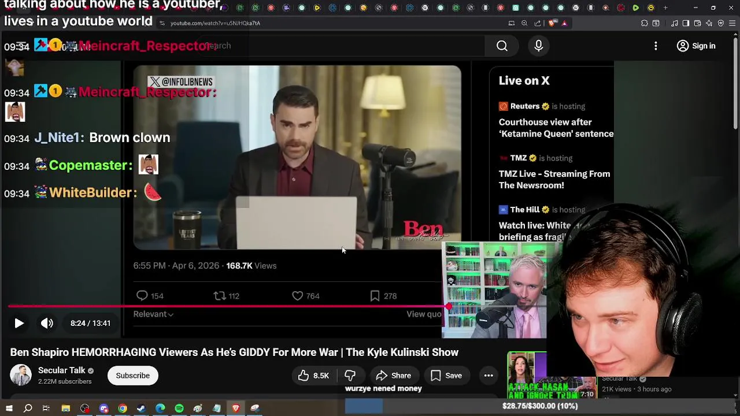The image size is (740, 416).
Task: Click the cast screen icon in address bar
Action: tap(512, 23)
